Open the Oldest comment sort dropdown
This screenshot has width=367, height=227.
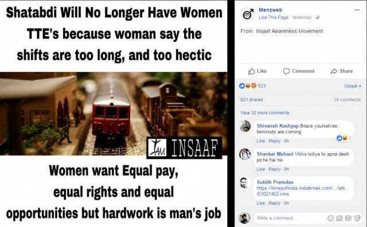point(353,86)
